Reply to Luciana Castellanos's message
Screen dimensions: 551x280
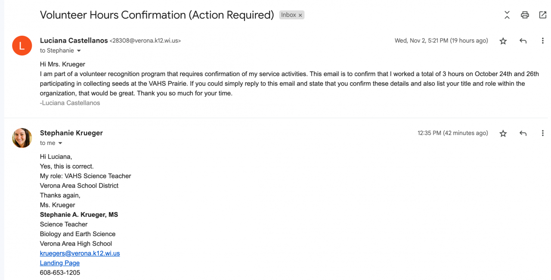click(x=523, y=41)
